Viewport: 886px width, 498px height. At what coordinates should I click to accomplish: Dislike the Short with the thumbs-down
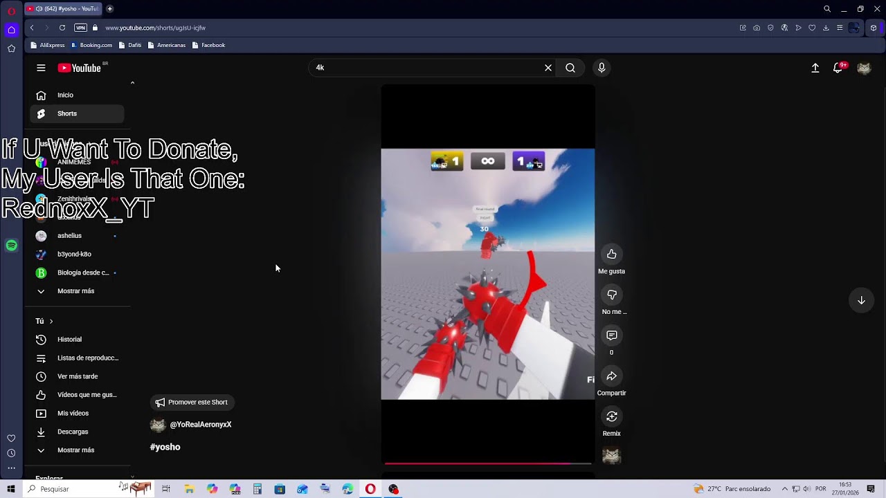click(611, 295)
